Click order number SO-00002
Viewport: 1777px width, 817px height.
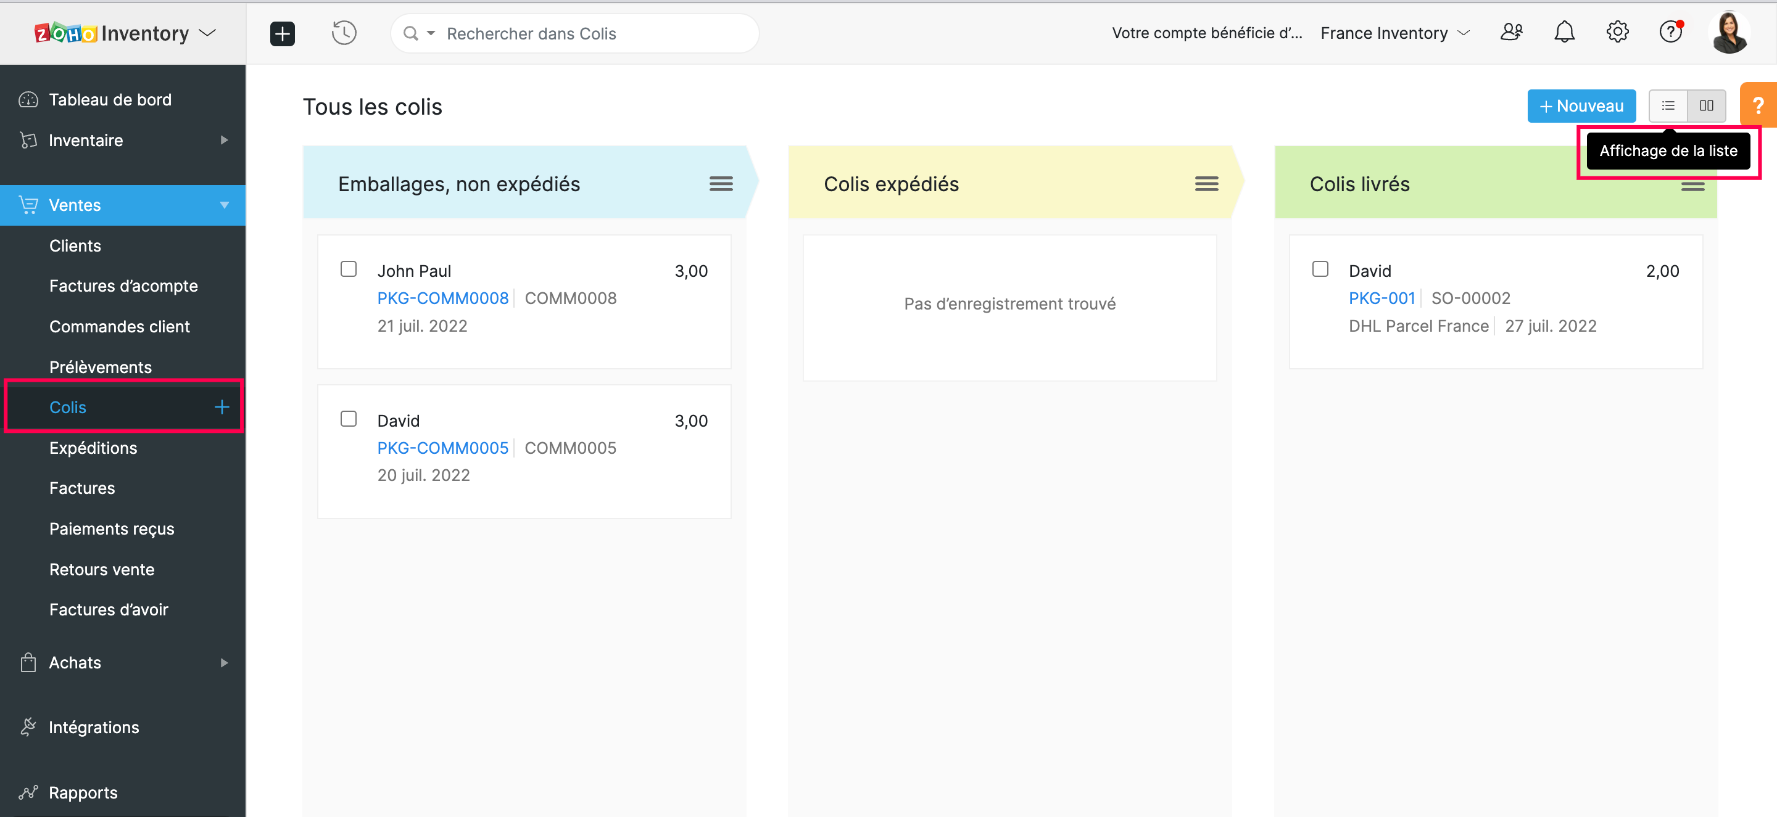[1470, 298]
